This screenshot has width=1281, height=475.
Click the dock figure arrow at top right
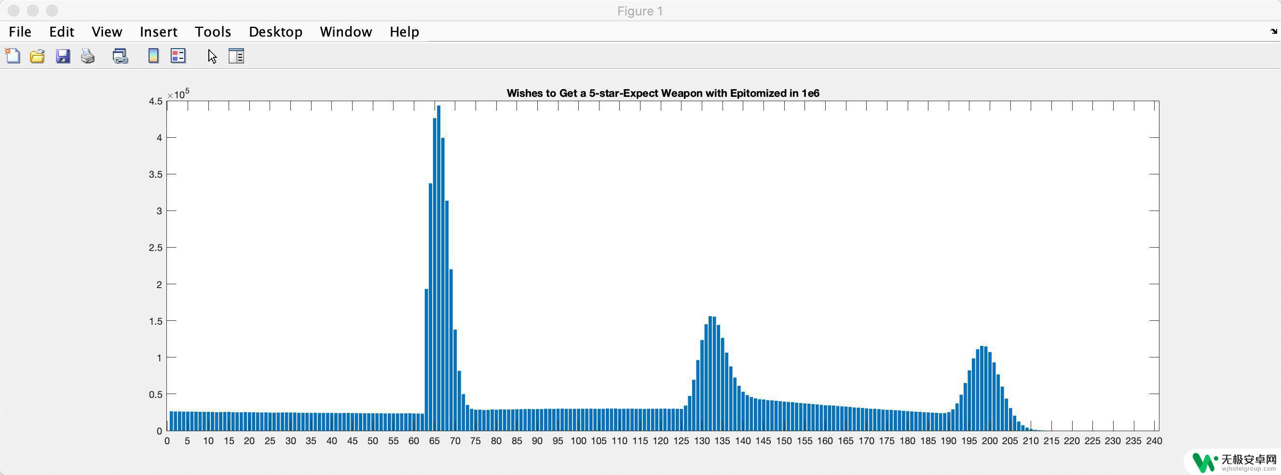click(1274, 31)
